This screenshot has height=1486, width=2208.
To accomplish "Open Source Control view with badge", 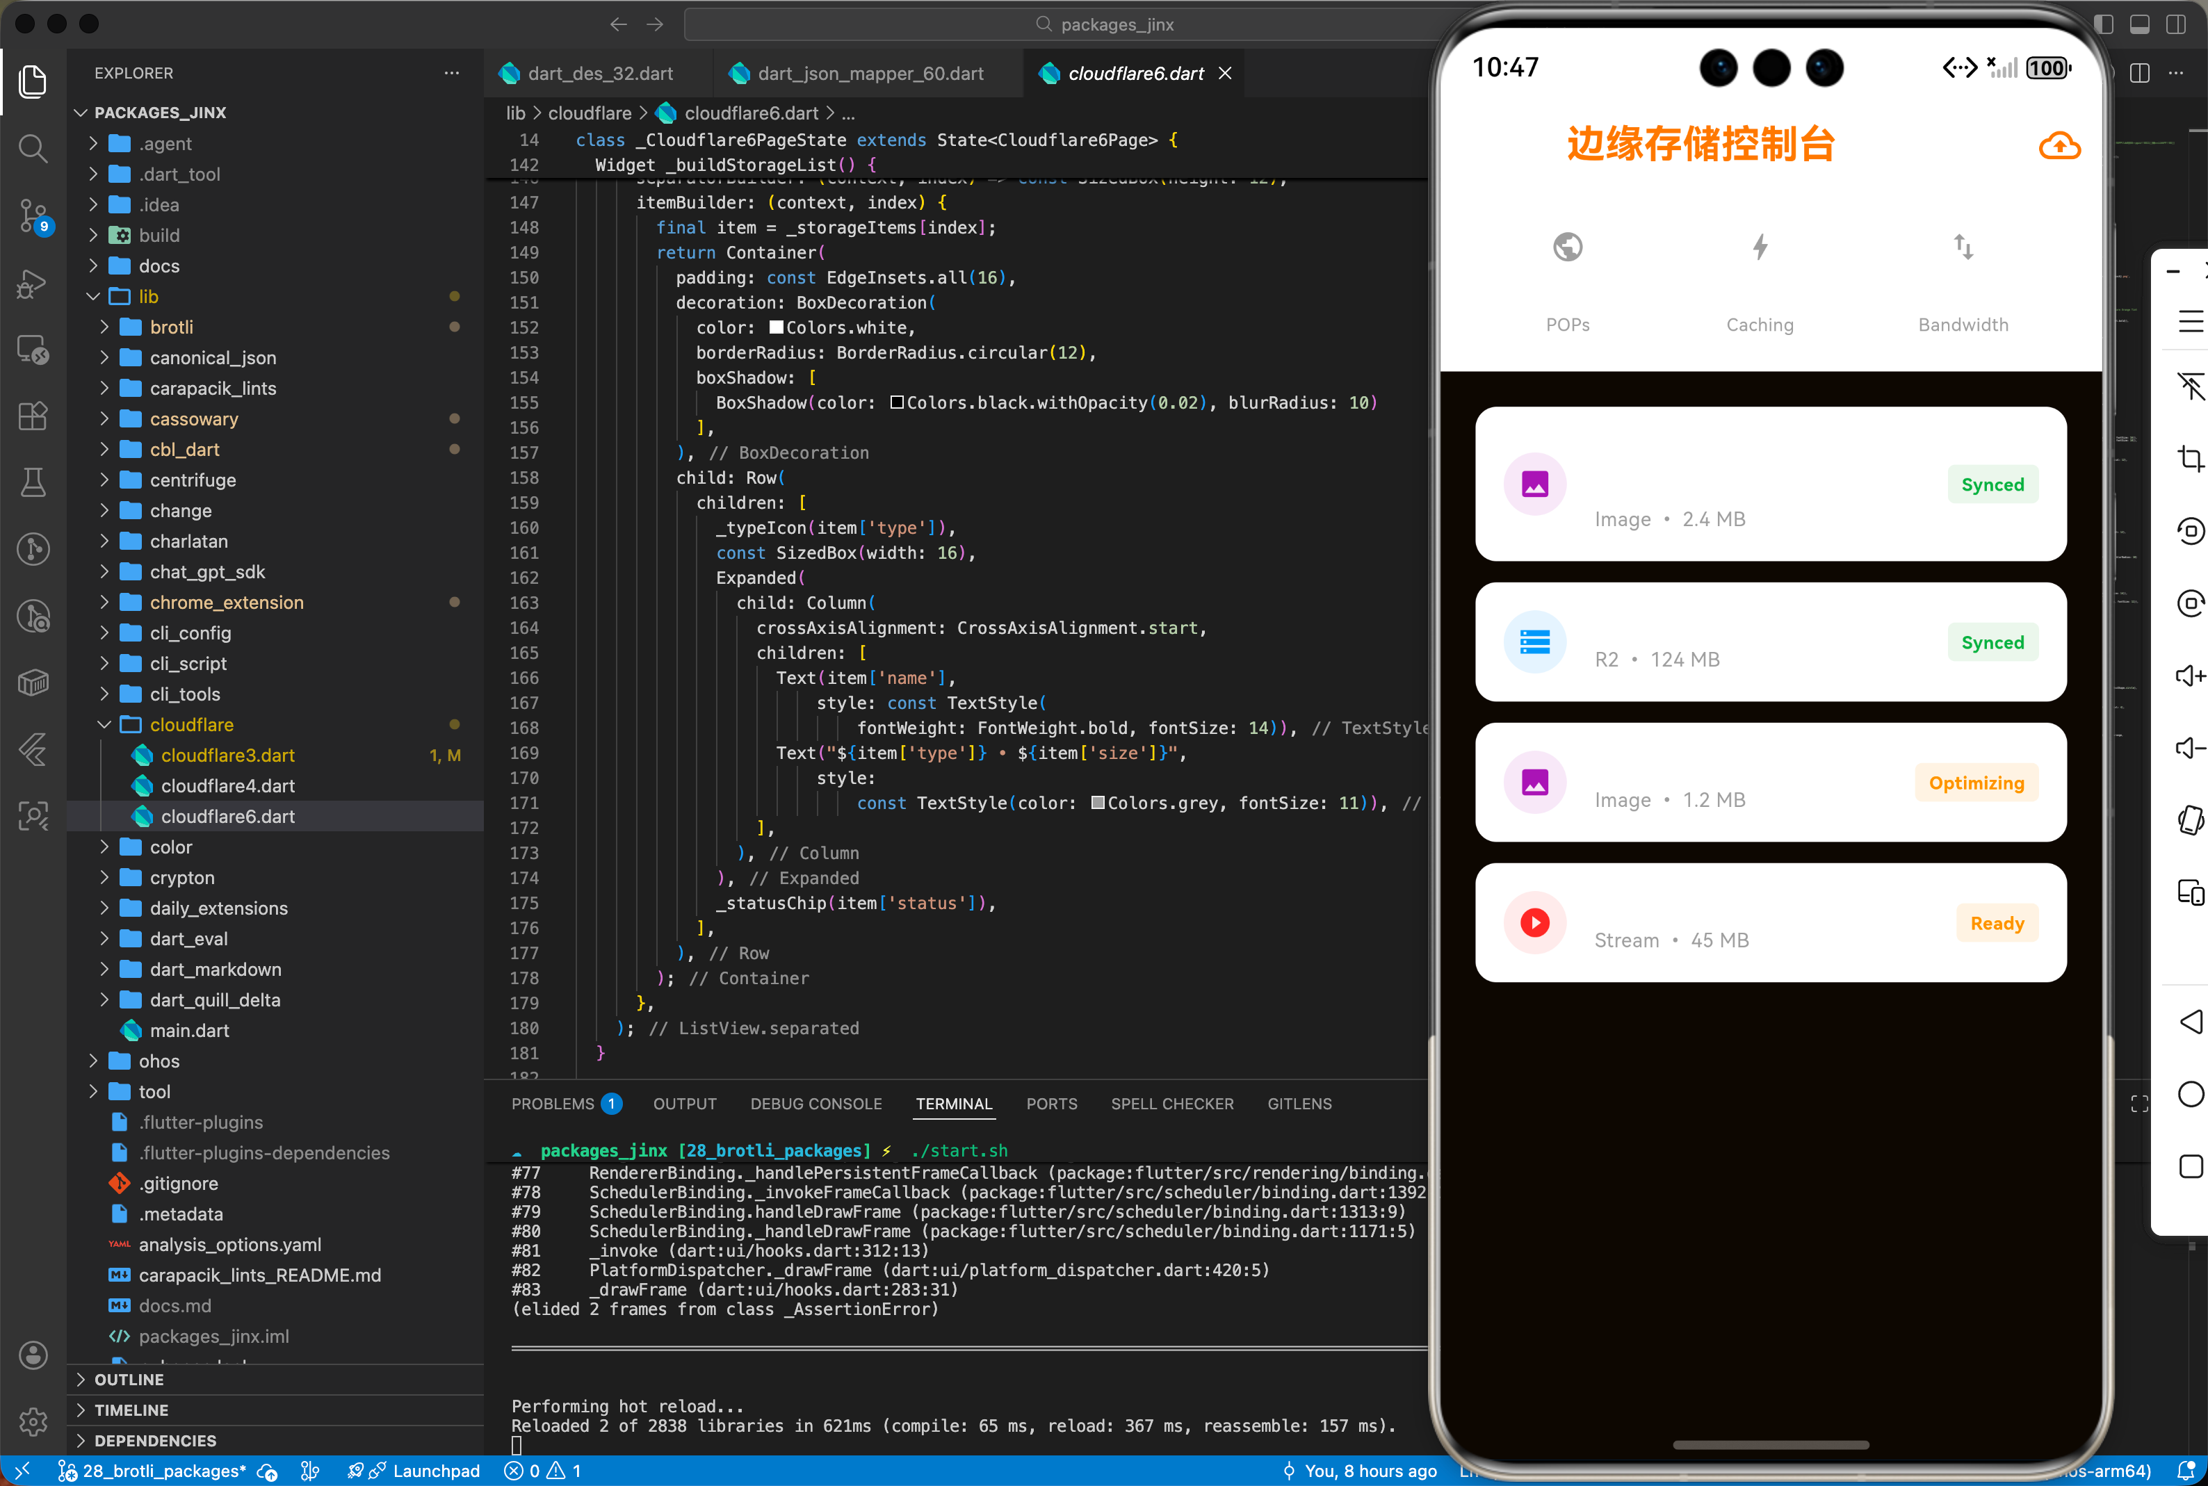I will [x=33, y=215].
